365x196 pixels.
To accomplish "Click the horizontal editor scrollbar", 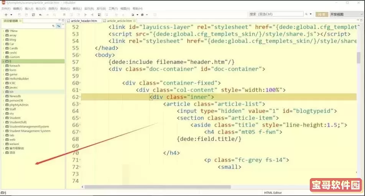I will tap(158, 187).
